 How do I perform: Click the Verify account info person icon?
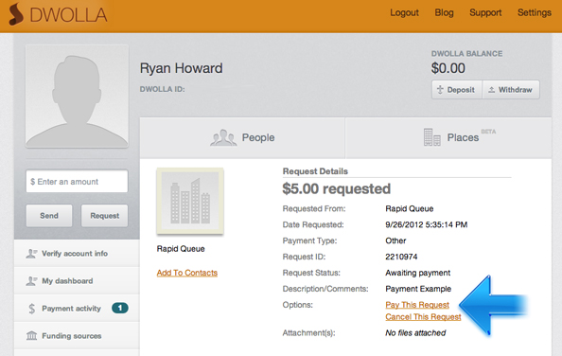(x=31, y=254)
